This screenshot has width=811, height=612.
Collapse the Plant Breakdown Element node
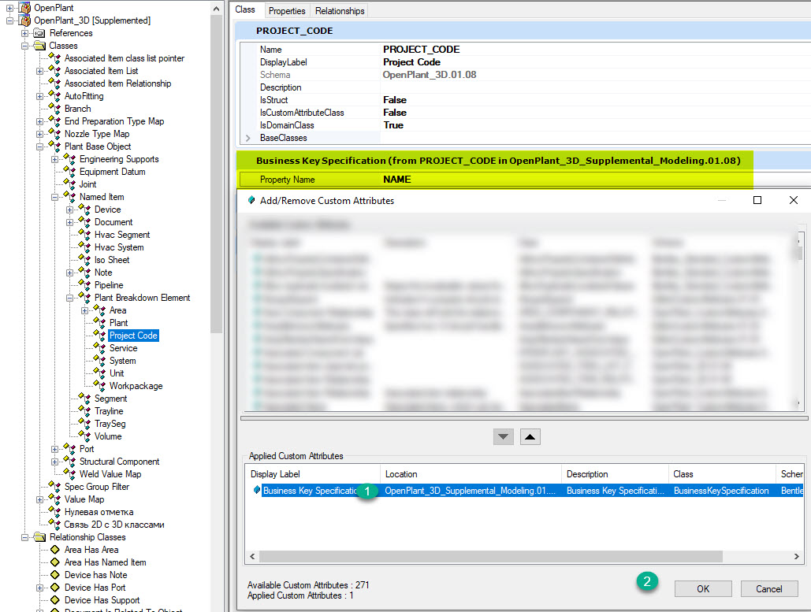coord(70,299)
